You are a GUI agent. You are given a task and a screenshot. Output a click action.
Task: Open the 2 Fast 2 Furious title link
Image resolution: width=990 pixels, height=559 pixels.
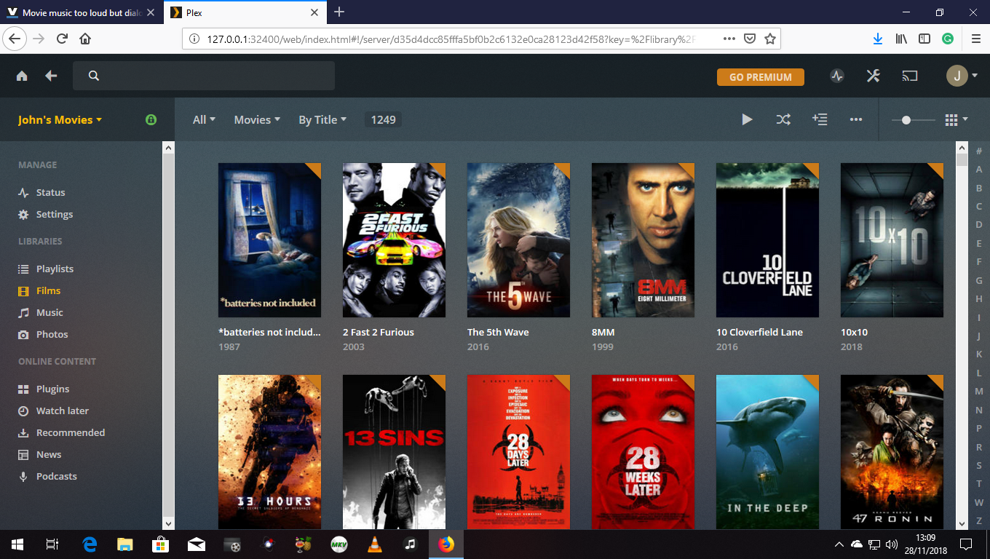[379, 332]
